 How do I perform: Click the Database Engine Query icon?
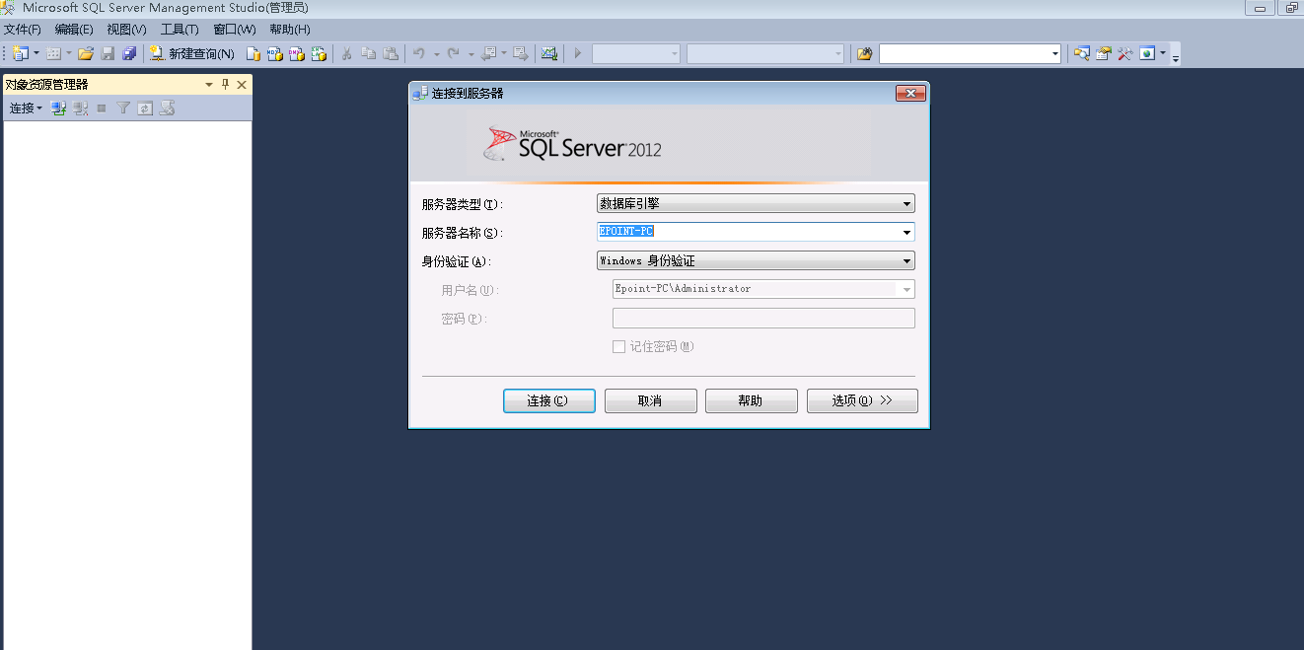tap(254, 53)
